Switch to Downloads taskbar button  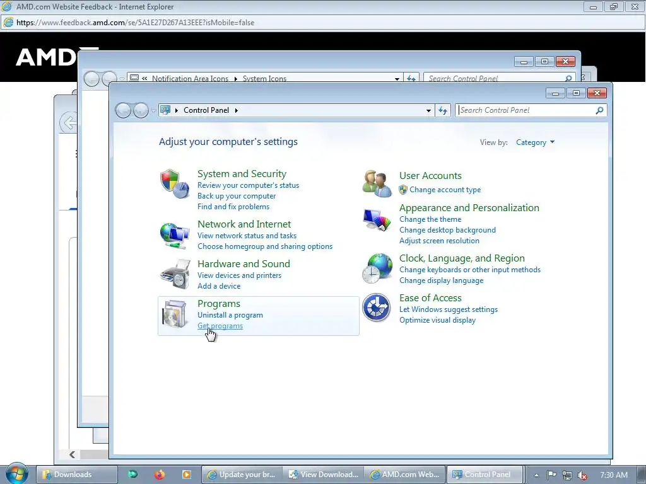click(77, 475)
